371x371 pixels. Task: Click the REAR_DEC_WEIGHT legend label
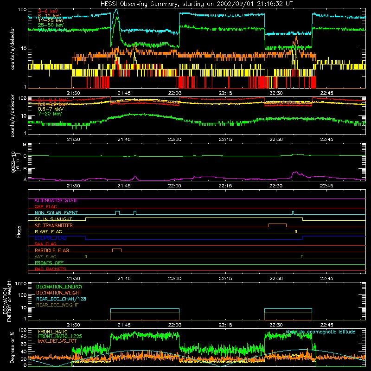coord(57,305)
